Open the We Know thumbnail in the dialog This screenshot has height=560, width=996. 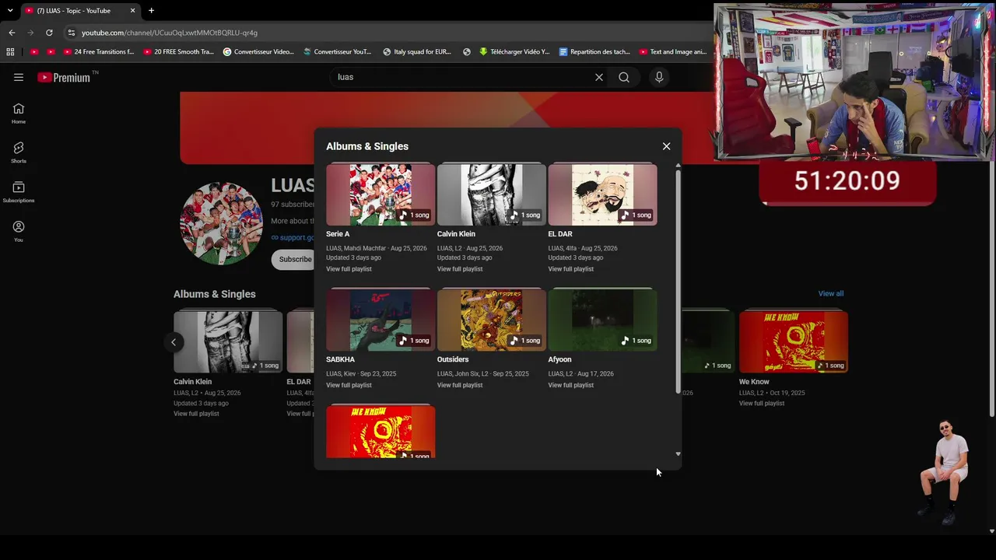381,432
